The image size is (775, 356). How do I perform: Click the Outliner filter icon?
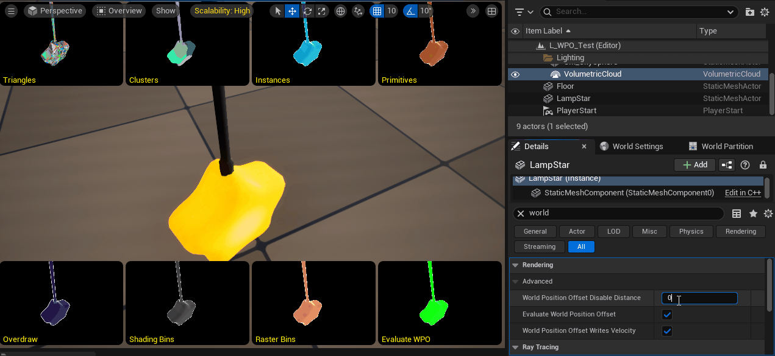(x=523, y=12)
